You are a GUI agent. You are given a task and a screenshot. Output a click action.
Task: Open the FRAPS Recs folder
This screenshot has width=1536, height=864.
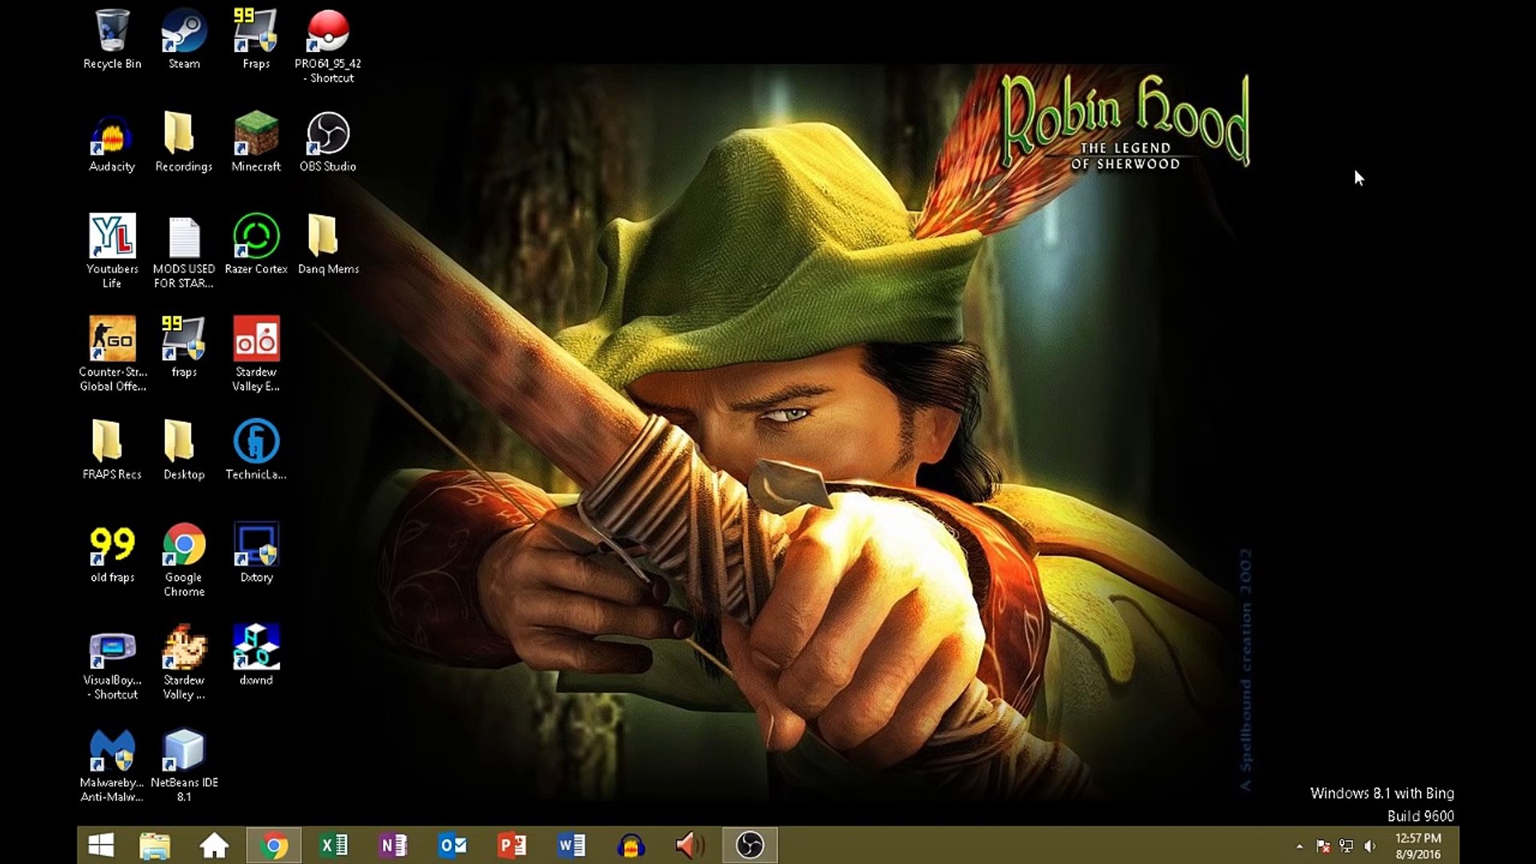pyautogui.click(x=112, y=444)
